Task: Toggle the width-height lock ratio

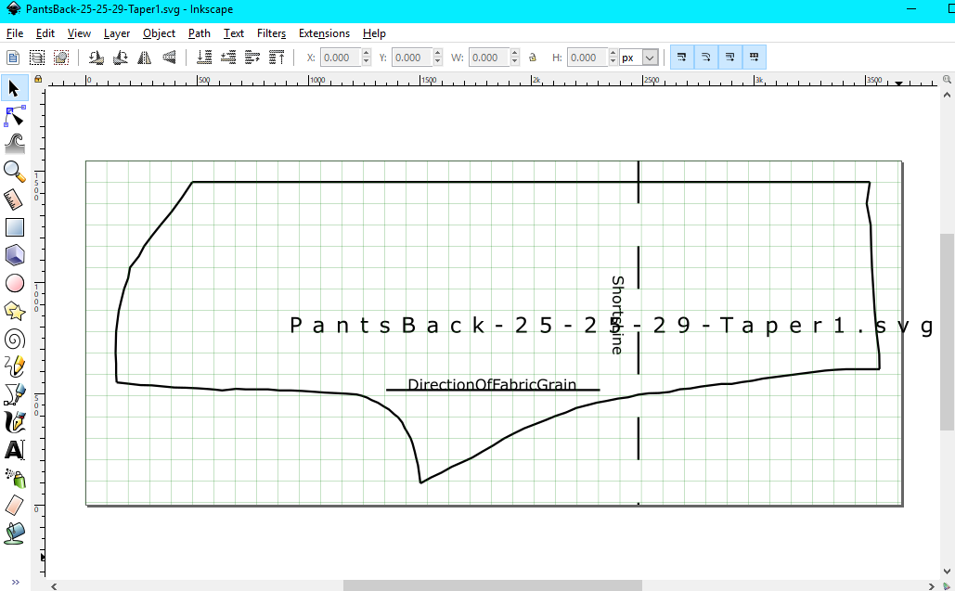Action: 532,57
